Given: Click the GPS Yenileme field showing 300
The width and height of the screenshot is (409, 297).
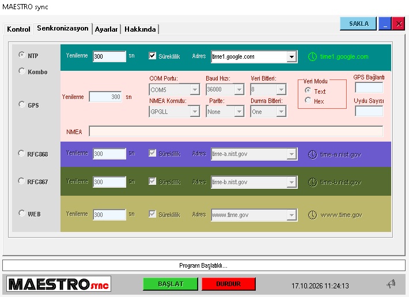Looking at the screenshot, I should coord(105,97).
